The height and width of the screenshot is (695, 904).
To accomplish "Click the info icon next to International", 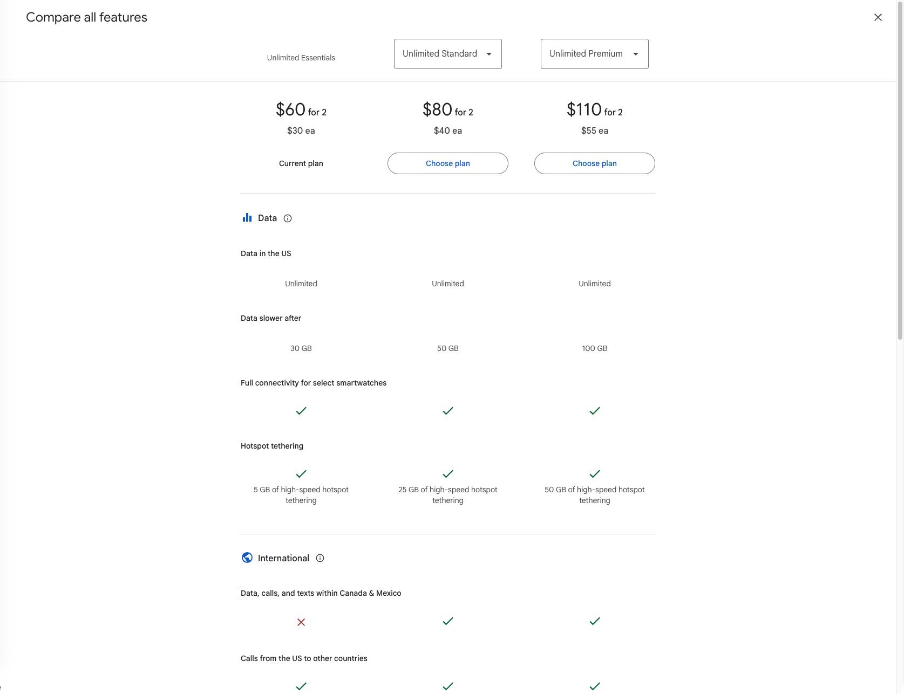I will [x=320, y=558].
